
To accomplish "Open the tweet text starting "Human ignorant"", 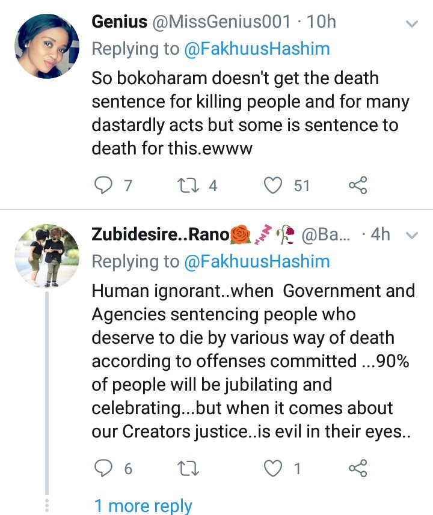I will [x=253, y=361].
